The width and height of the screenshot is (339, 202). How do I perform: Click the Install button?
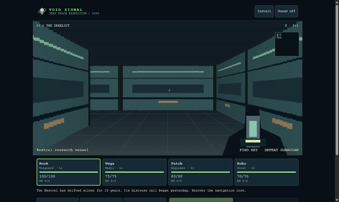tap(264, 11)
